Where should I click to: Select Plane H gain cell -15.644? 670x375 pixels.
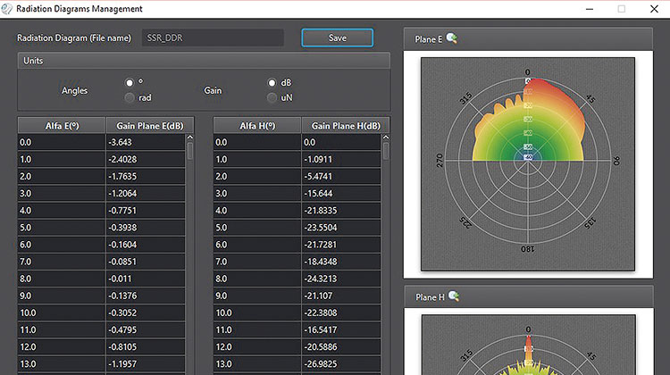pos(341,194)
